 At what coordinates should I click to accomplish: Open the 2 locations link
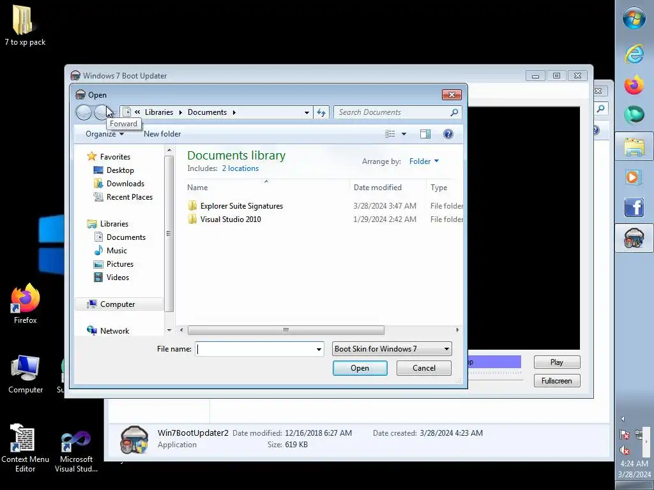tap(240, 168)
